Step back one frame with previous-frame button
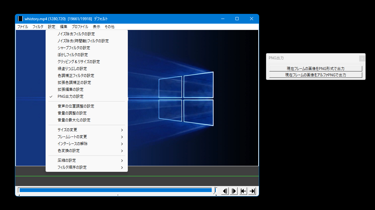The width and height of the screenshot is (375, 210). (x=225, y=191)
